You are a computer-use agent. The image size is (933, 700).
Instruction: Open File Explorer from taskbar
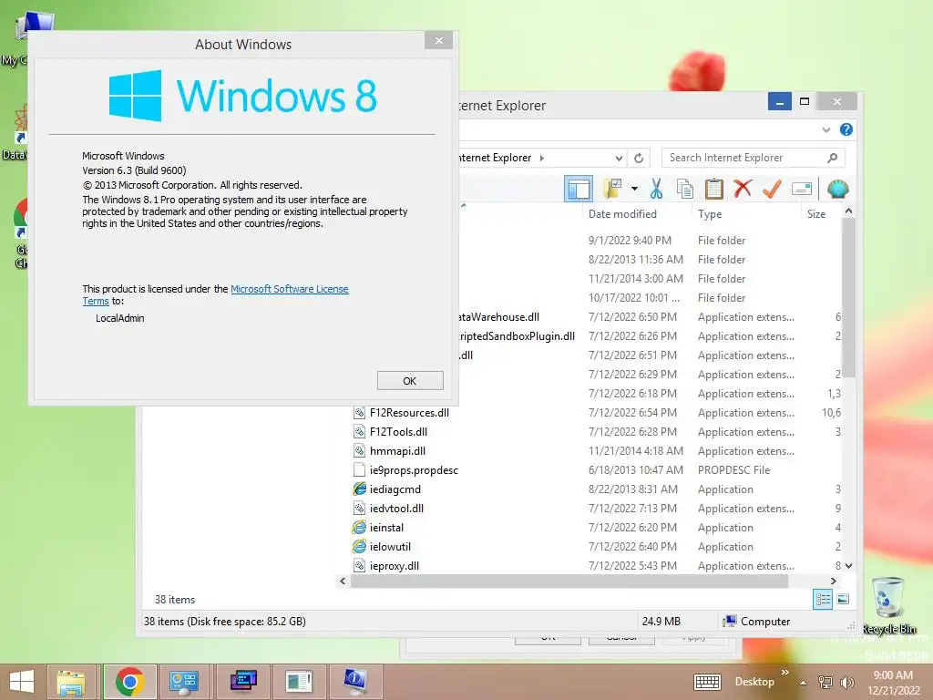71,682
